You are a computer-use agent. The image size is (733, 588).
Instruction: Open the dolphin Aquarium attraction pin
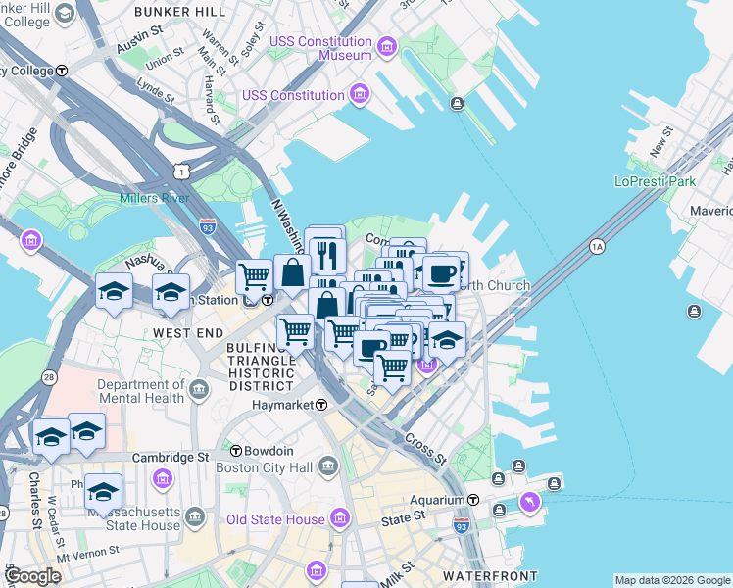(530, 503)
